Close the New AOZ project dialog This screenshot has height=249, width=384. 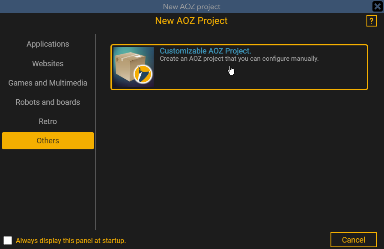(378, 6)
